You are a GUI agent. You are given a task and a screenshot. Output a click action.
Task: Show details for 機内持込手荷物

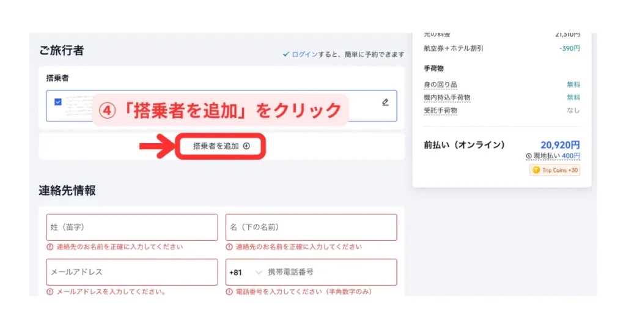(x=447, y=97)
